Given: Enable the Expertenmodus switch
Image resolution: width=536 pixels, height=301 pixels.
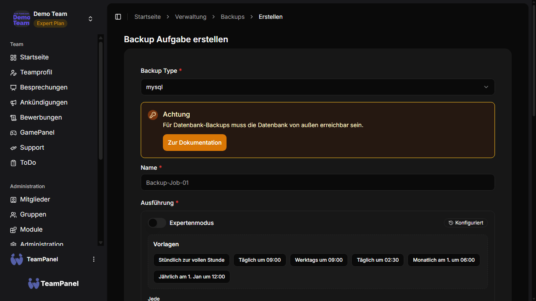Looking at the screenshot, I should click(157, 223).
